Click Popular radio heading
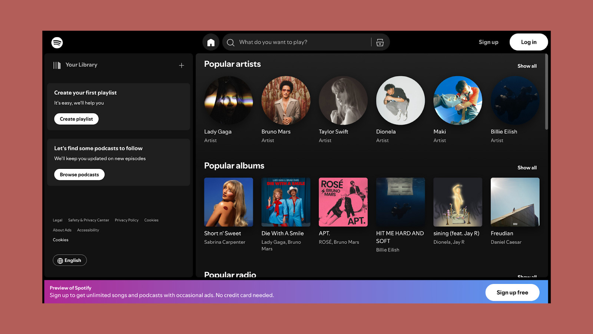Screen dimensions: 593x334 click(x=230, y=275)
